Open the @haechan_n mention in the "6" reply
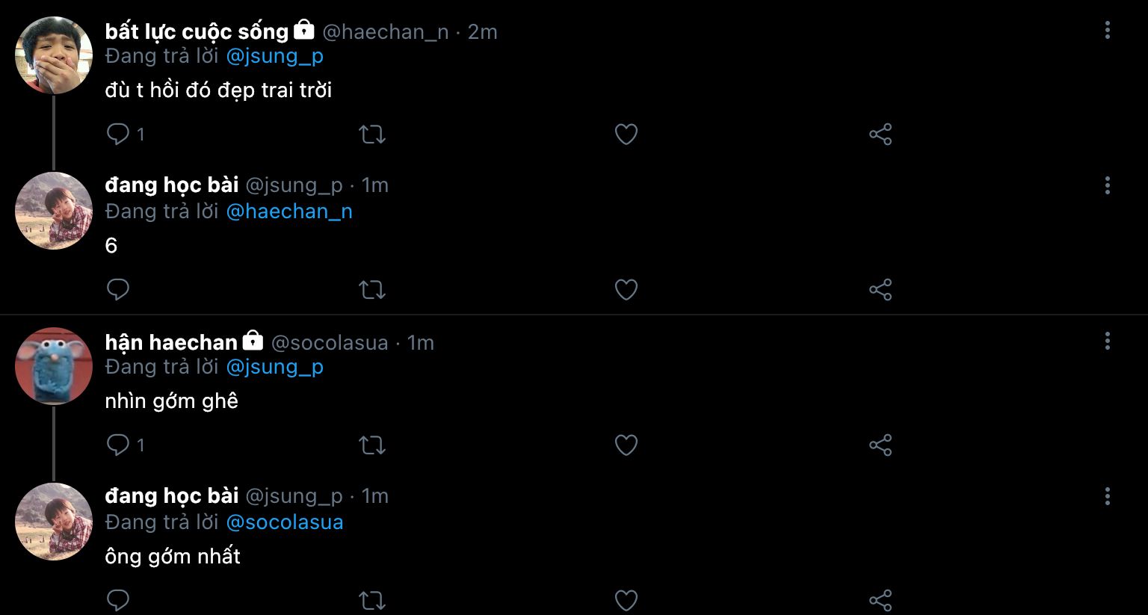Viewport: 1148px width, 615px height. (288, 211)
